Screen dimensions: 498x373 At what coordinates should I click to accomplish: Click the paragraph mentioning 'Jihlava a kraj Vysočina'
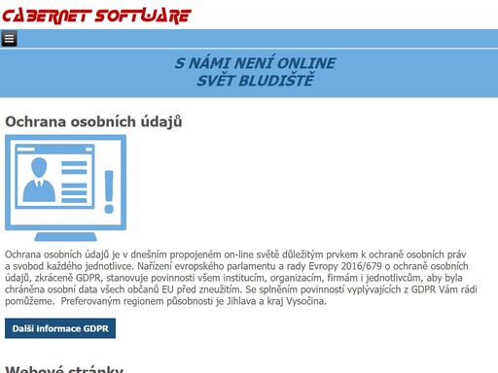pyautogui.click(x=241, y=278)
